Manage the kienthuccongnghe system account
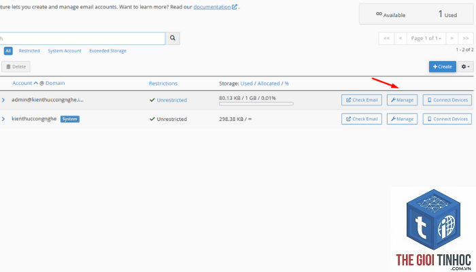Viewport: 476px width, 272px height. pyautogui.click(x=402, y=119)
